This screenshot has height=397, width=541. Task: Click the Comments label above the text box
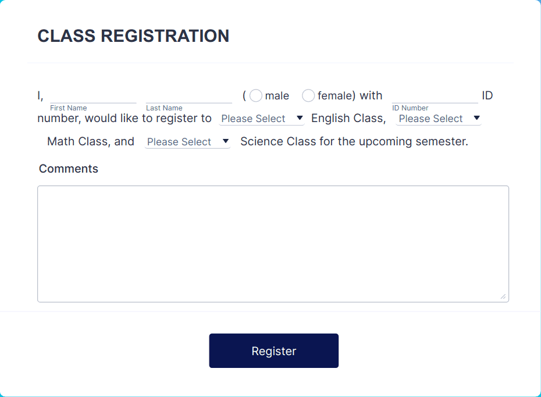68,169
